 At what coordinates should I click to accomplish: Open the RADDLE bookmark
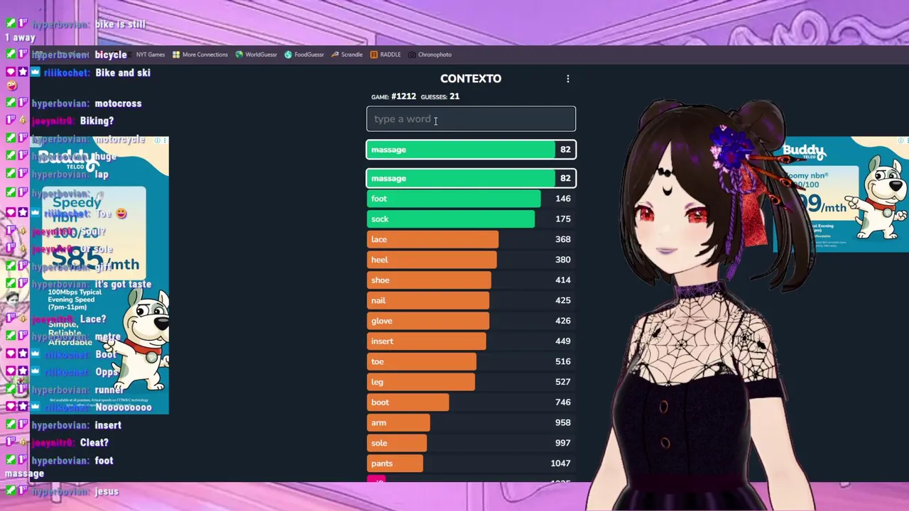click(386, 55)
